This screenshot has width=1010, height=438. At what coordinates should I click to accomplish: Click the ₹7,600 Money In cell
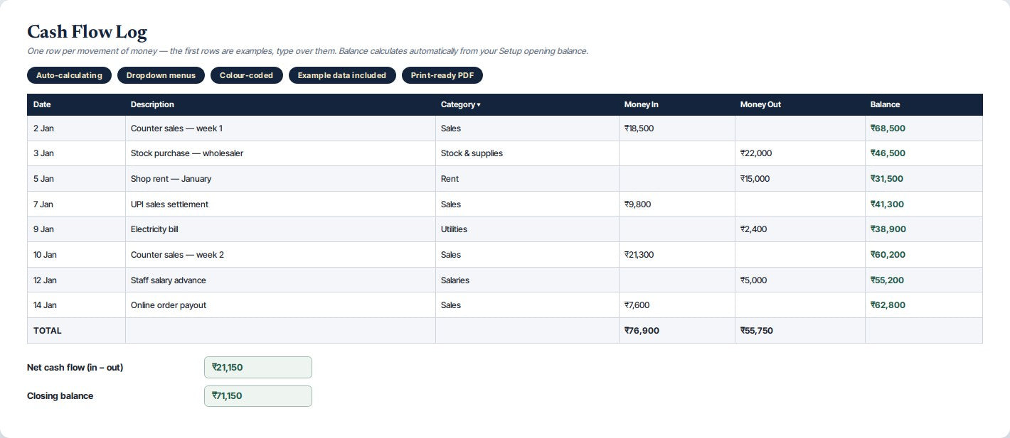point(676,305)
